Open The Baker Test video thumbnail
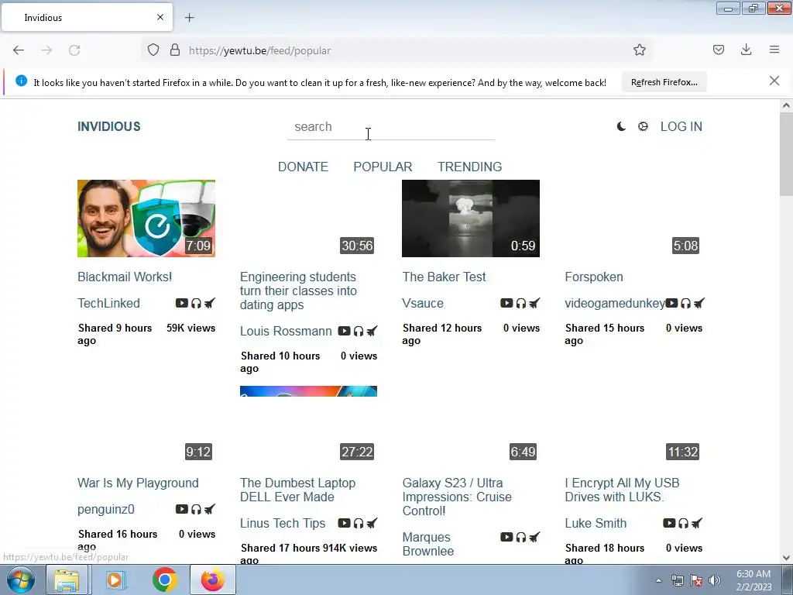 click(470, 218)
